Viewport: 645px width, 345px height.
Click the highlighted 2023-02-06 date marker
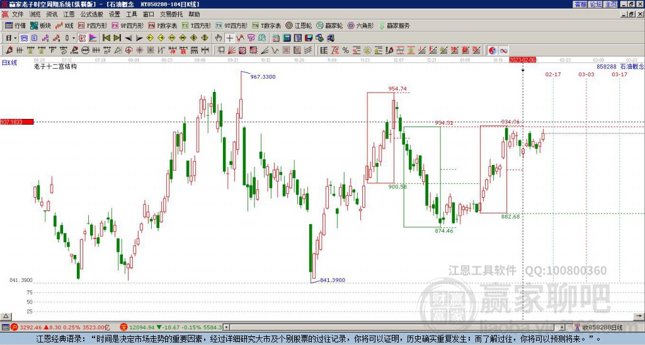click(x=523, y=60)
